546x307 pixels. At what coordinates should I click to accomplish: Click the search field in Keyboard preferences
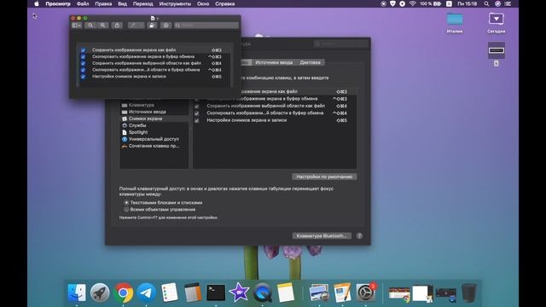click(x=340, y=43)
